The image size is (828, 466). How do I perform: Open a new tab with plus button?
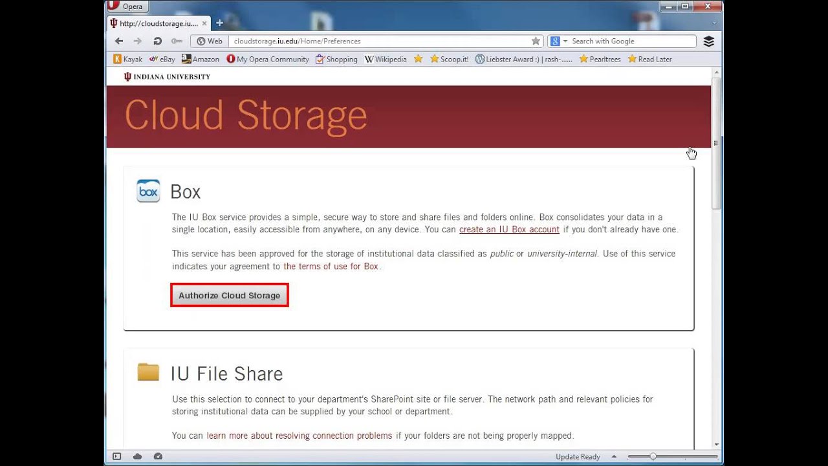(219, 23)
